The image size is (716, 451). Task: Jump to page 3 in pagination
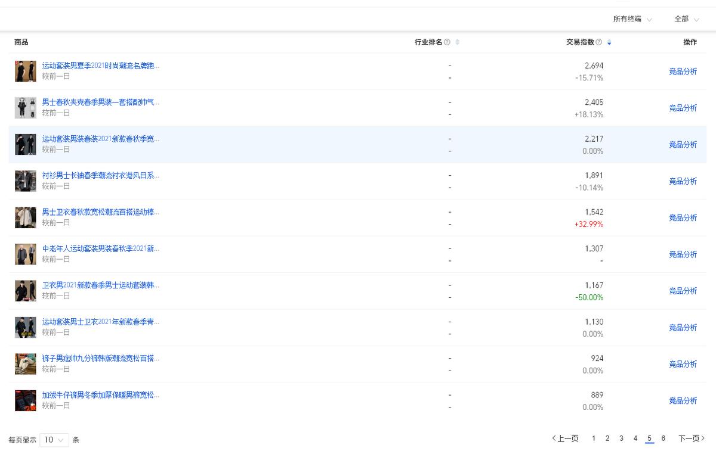[621, 438]
